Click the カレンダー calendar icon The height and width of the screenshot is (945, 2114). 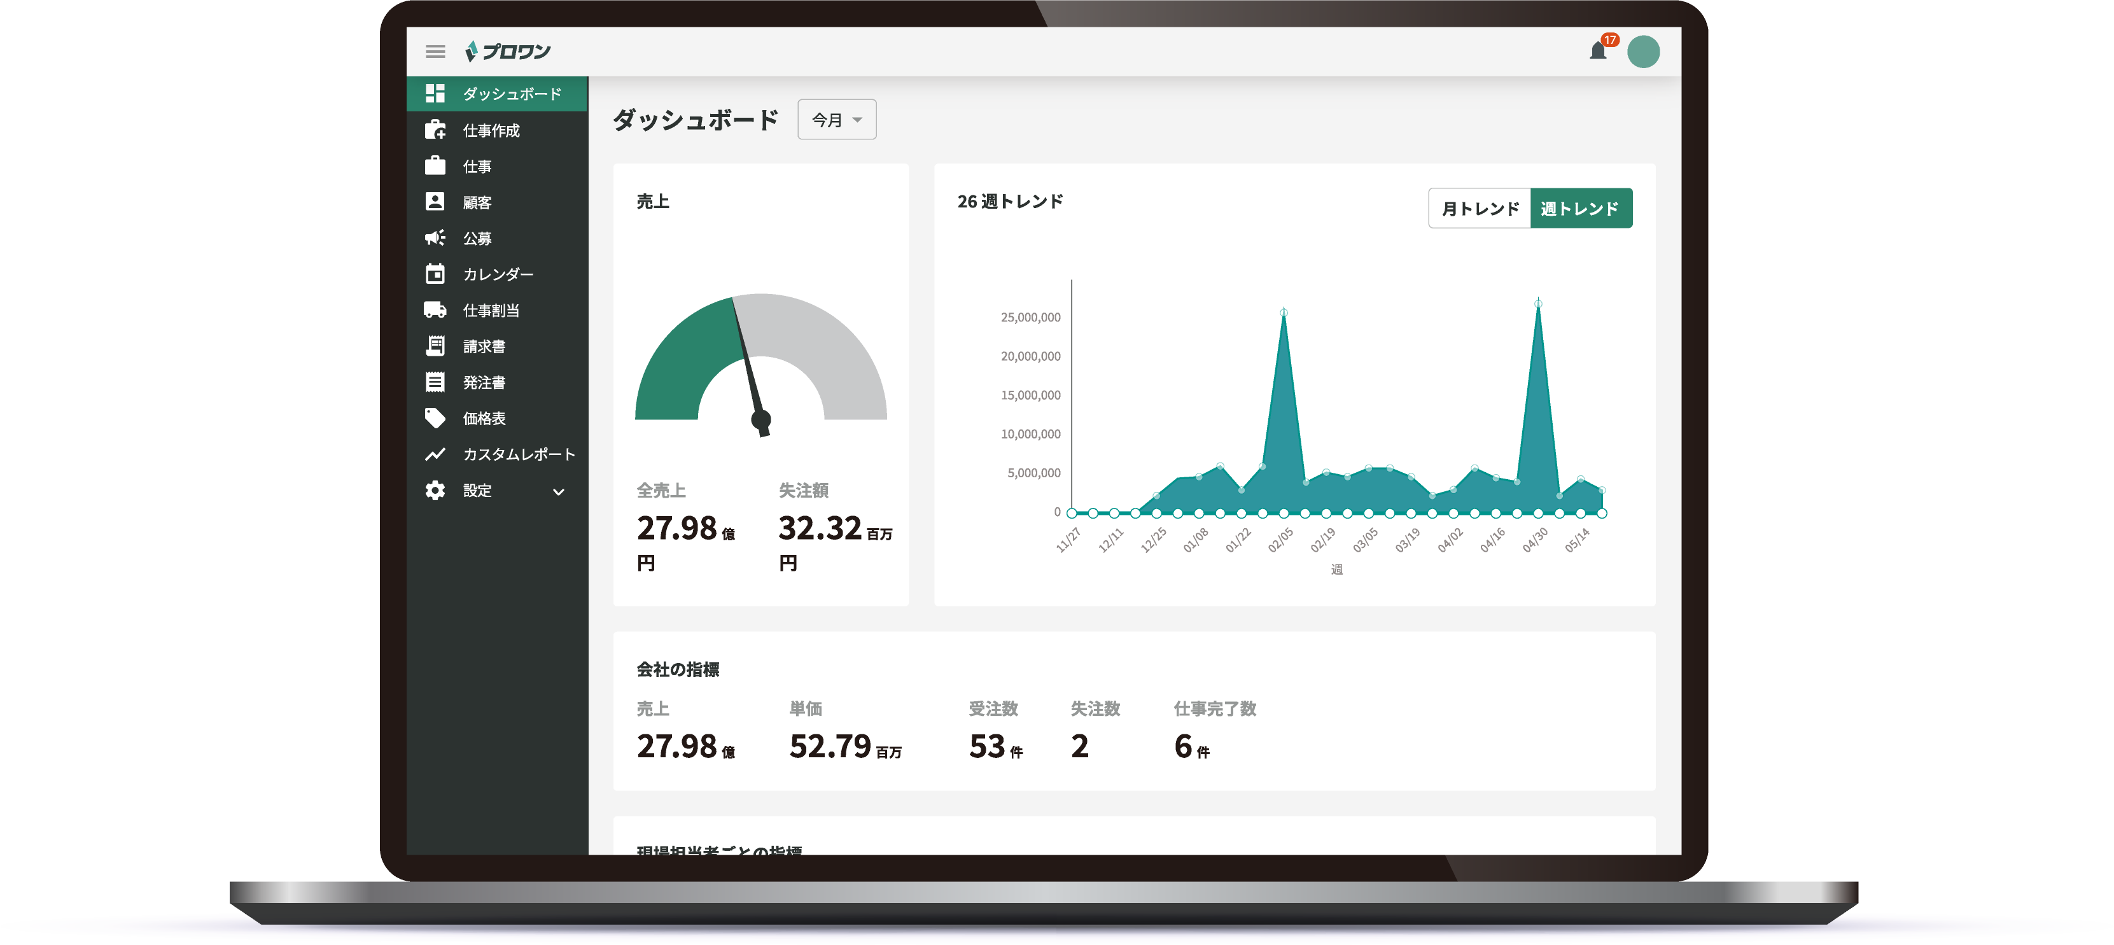coord(435,274)
